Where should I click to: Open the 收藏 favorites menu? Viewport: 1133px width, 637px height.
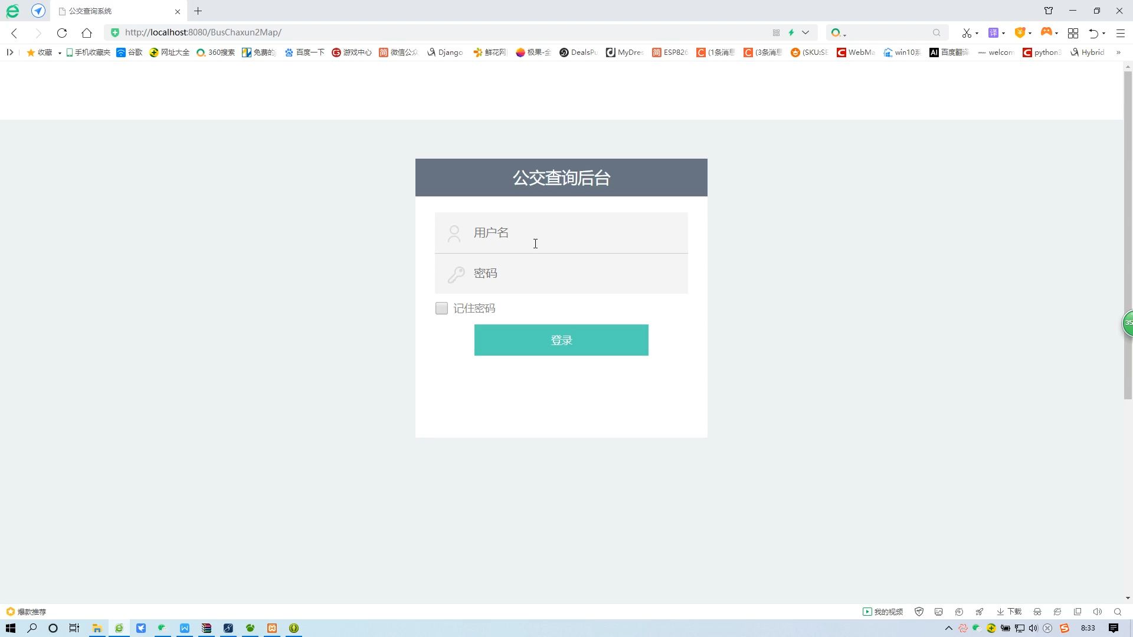[x=40, y=52]
